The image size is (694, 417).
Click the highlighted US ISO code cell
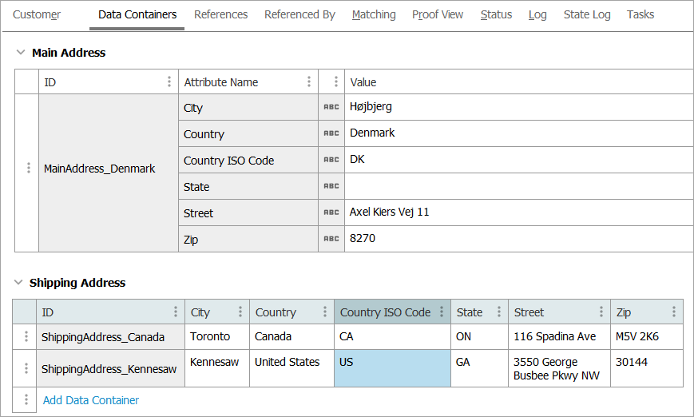click(x=392, y=368)
